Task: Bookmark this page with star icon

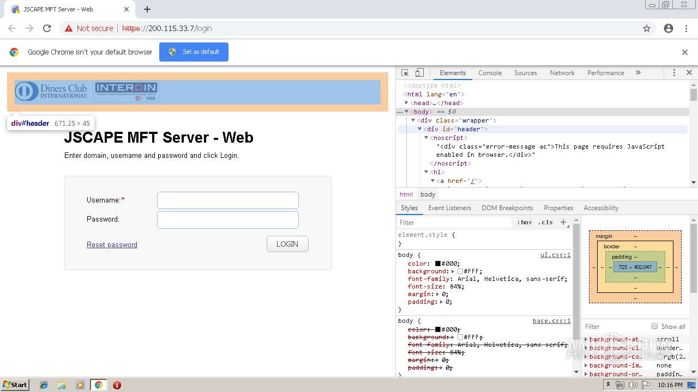Action: coord(647,28)
